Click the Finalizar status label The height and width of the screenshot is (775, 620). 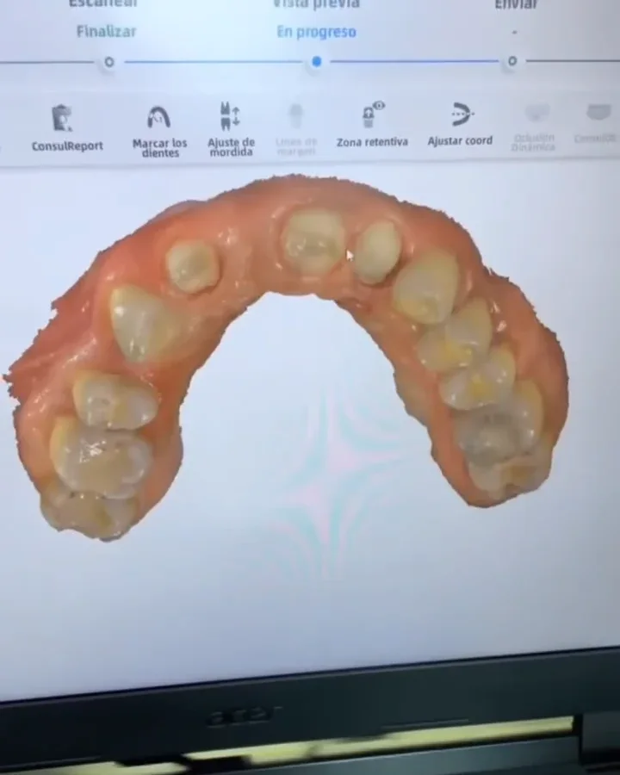[106, 32]
